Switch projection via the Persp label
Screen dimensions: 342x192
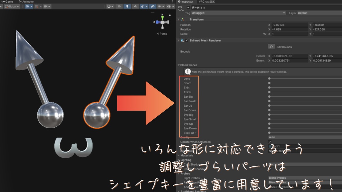tap(162, 34)
